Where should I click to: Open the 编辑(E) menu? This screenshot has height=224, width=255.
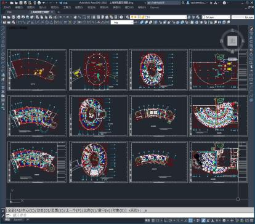pyautogui.click(x=19, y=7)
